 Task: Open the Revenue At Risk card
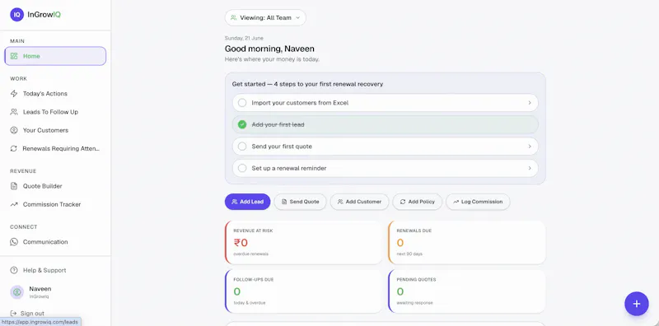(x=303, y=242)
